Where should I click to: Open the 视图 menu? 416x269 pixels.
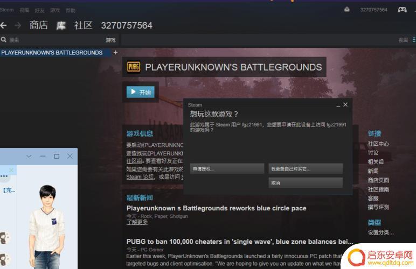(x=24, y=10)
